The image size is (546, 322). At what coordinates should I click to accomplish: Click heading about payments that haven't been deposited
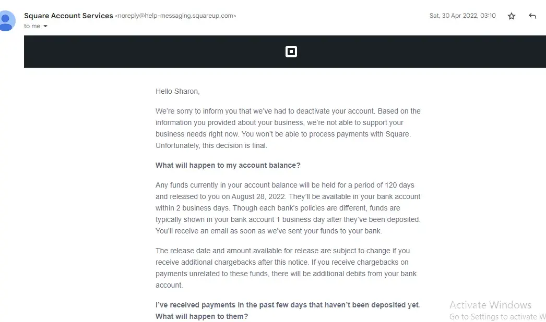pos(288,305)
